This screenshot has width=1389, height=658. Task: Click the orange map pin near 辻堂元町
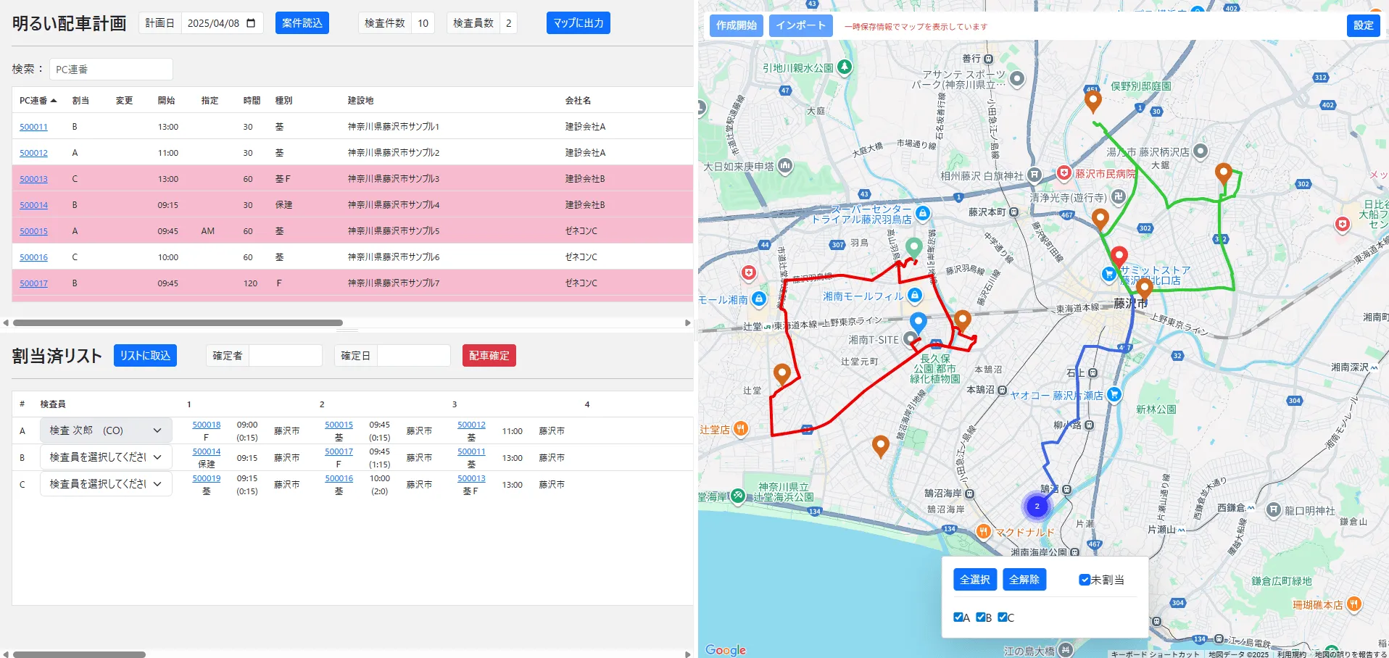[781, 373]
